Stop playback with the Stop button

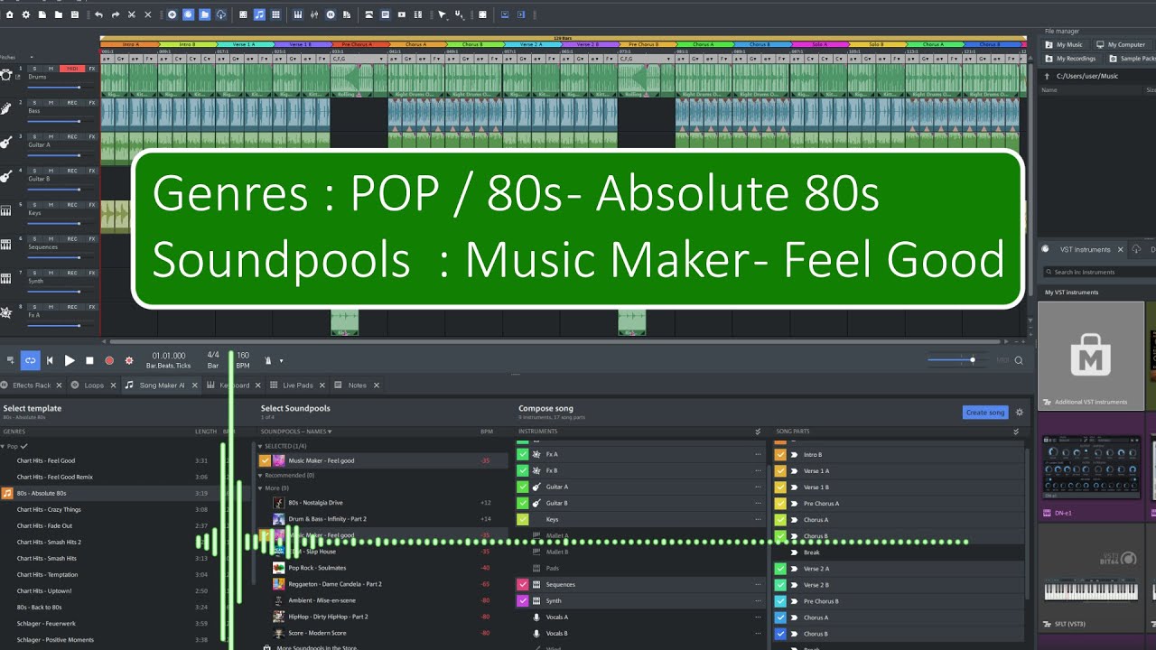tap(89, 360)
